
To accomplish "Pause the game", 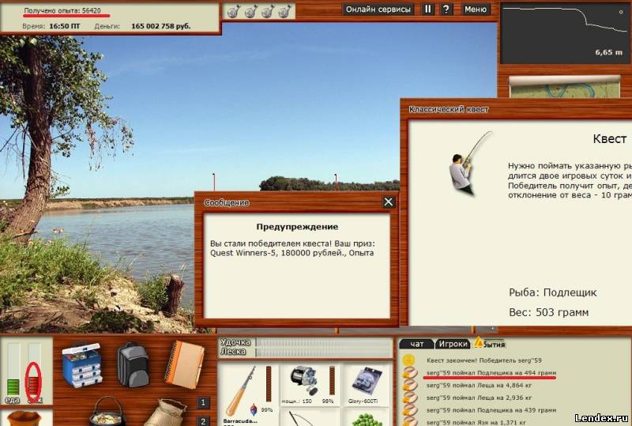I will coord(427,9).
